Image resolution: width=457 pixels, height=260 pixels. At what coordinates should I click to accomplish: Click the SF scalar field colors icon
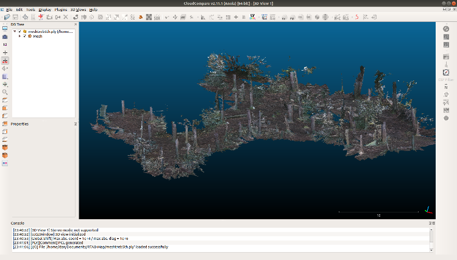[252, 17]
